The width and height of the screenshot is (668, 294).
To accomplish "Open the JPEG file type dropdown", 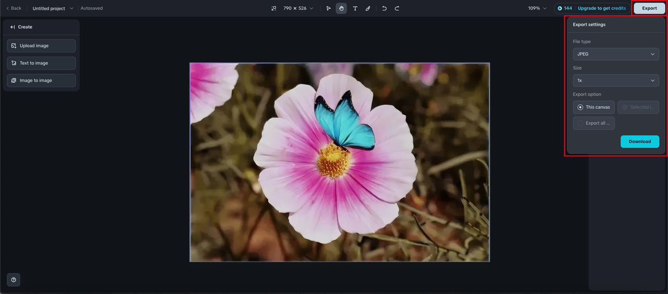I will coord(616,54).
